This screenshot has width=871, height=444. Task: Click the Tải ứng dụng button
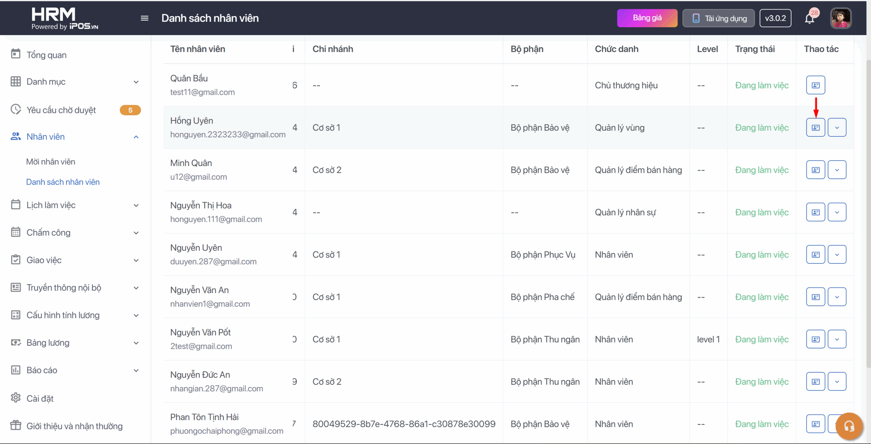pos(718,18)
